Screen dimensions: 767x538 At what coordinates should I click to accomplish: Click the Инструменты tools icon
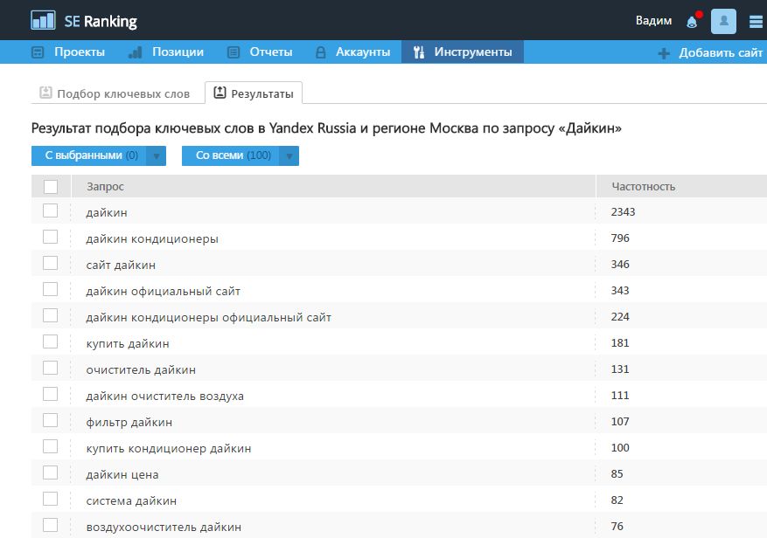(x=419, y=52)
